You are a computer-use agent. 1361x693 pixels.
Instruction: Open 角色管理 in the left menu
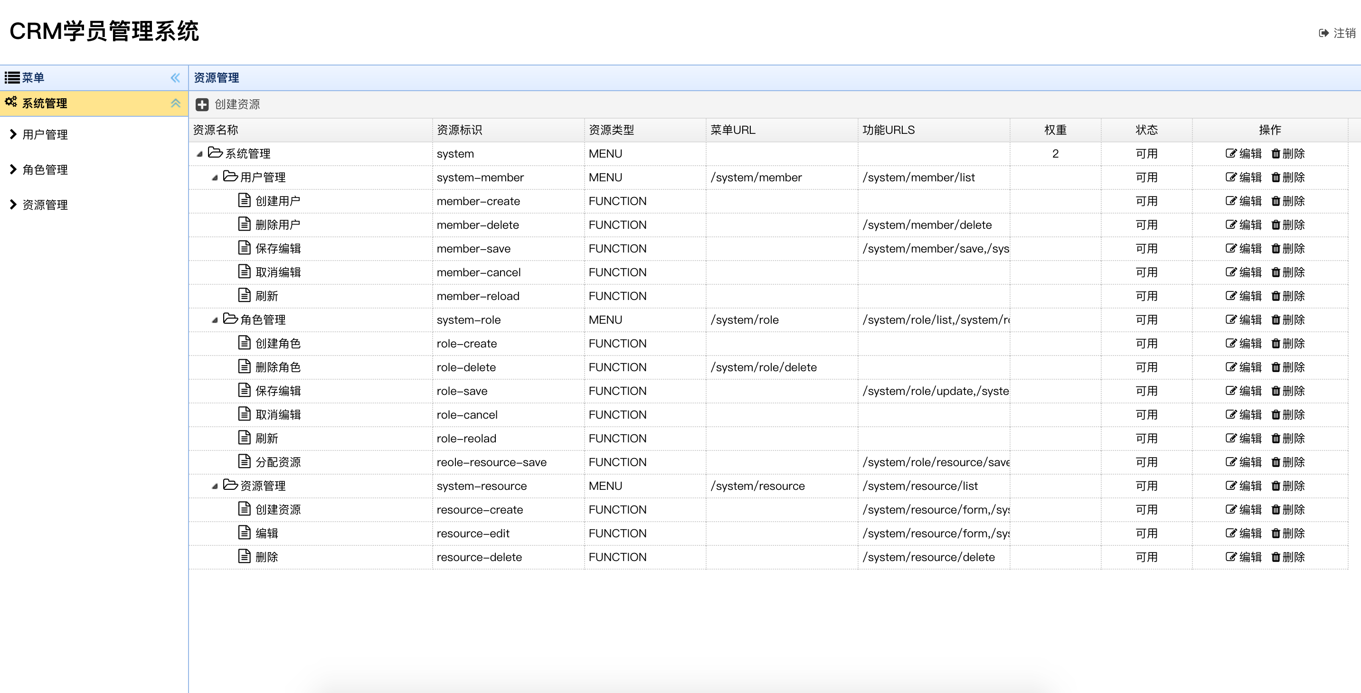tap(45, 169)
